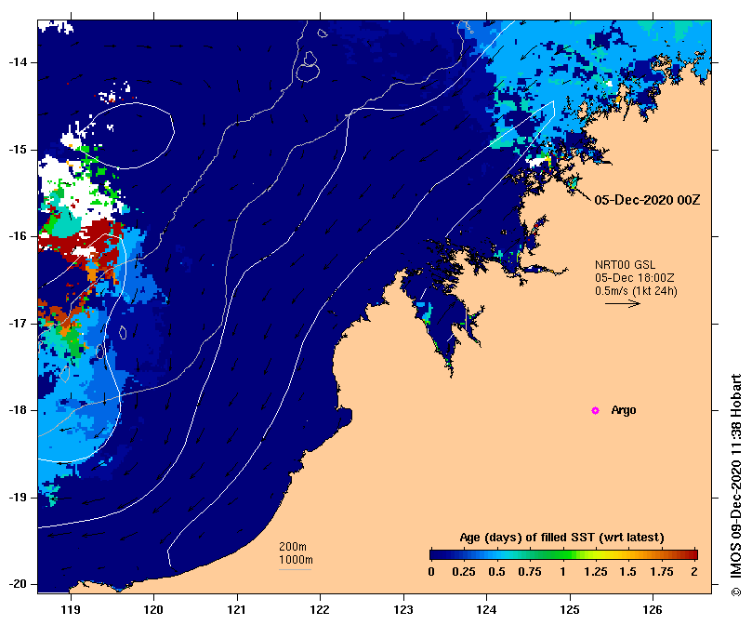Click longitude axis label 125
This screenshot has width=752, height=625.
pyautogui.click(x=570, y=609)
